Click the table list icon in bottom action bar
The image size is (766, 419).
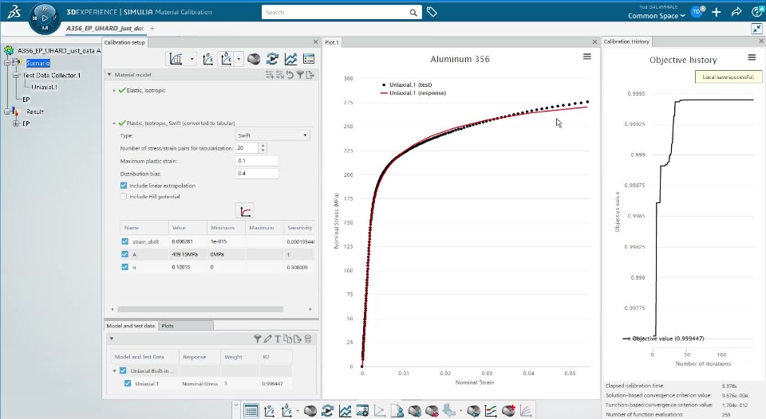pos(251,411)
